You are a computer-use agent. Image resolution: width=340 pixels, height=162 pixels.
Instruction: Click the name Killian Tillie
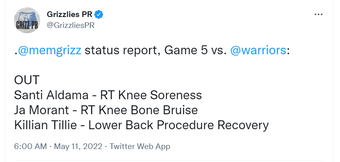click(x=45, y=125)
